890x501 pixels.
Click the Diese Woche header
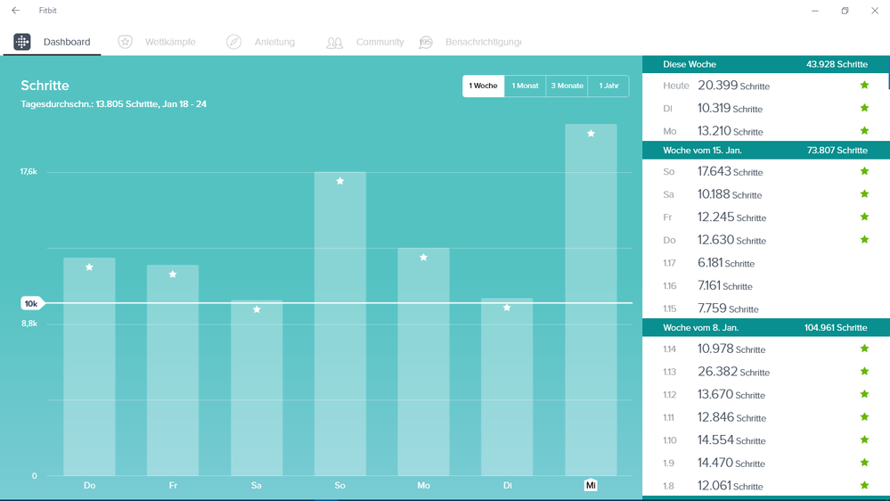pos(765,64)
